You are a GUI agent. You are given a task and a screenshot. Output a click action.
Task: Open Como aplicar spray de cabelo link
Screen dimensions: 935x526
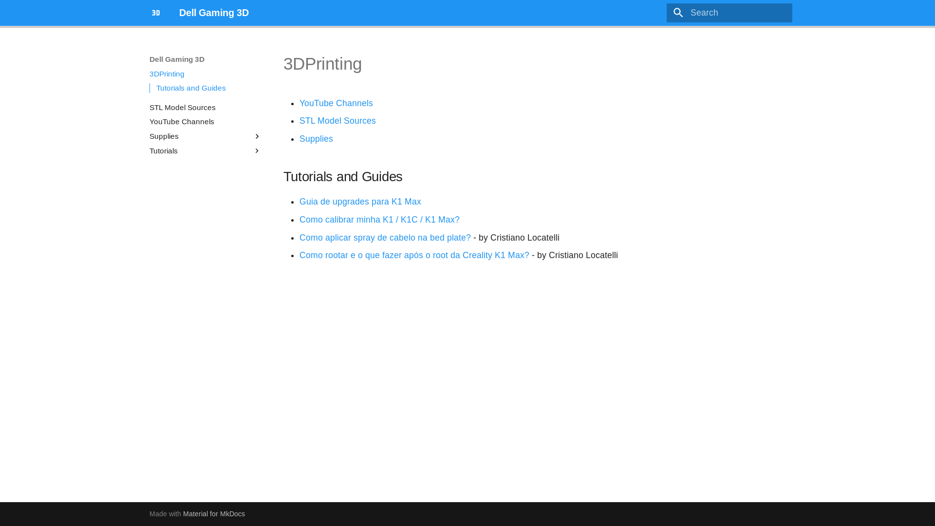[x=385, y=238]
